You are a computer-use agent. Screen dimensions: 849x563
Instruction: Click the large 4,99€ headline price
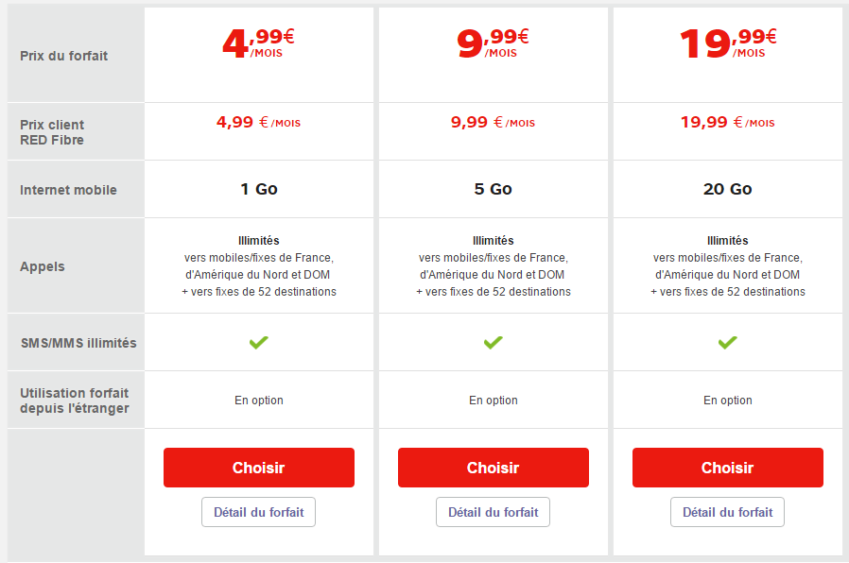point(258,43)
